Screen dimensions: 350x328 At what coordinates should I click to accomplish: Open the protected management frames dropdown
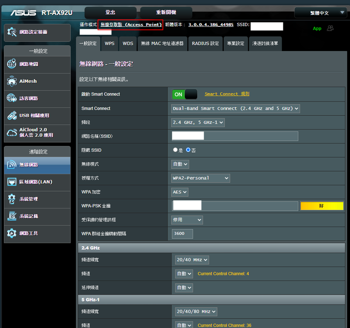point(187,220)
